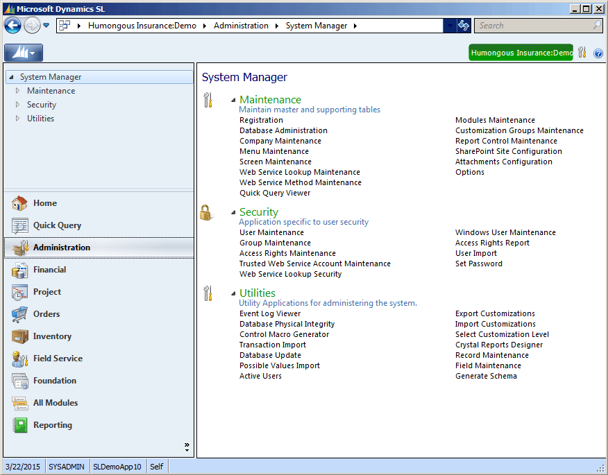Open Modules Maintenance
608x475 pixels.
(x=495, y=120)
